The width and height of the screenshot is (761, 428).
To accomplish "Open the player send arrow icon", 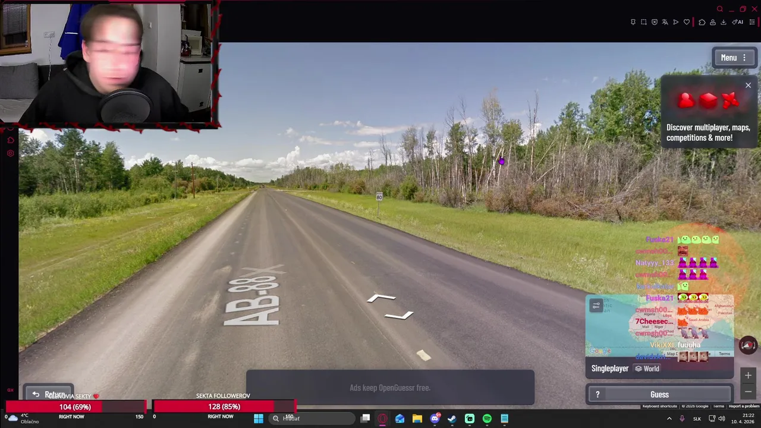I will pos(676,22).
